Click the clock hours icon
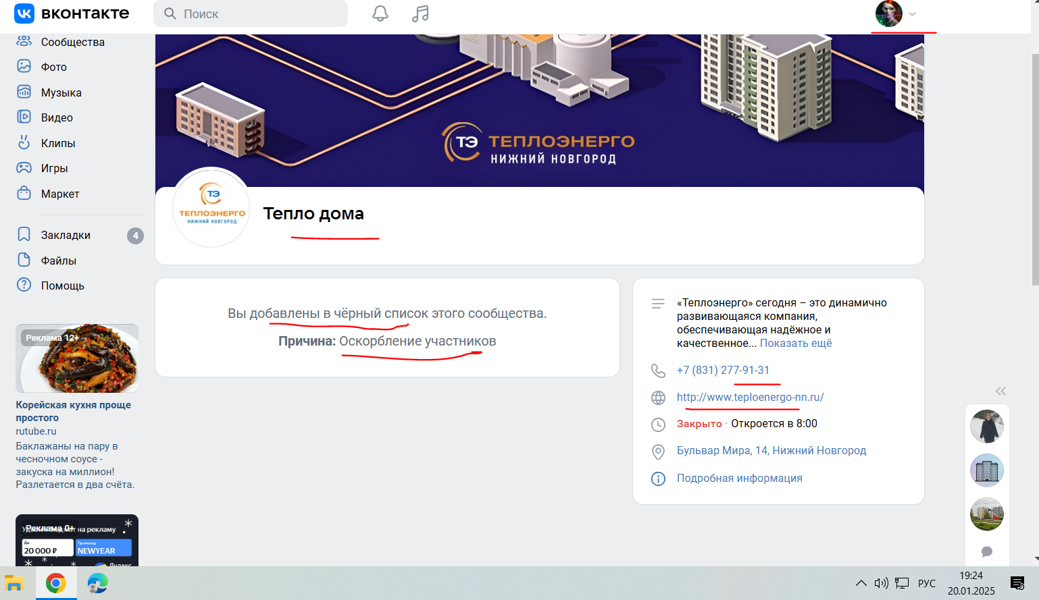 pyautogui.click(x=658, y=425)
